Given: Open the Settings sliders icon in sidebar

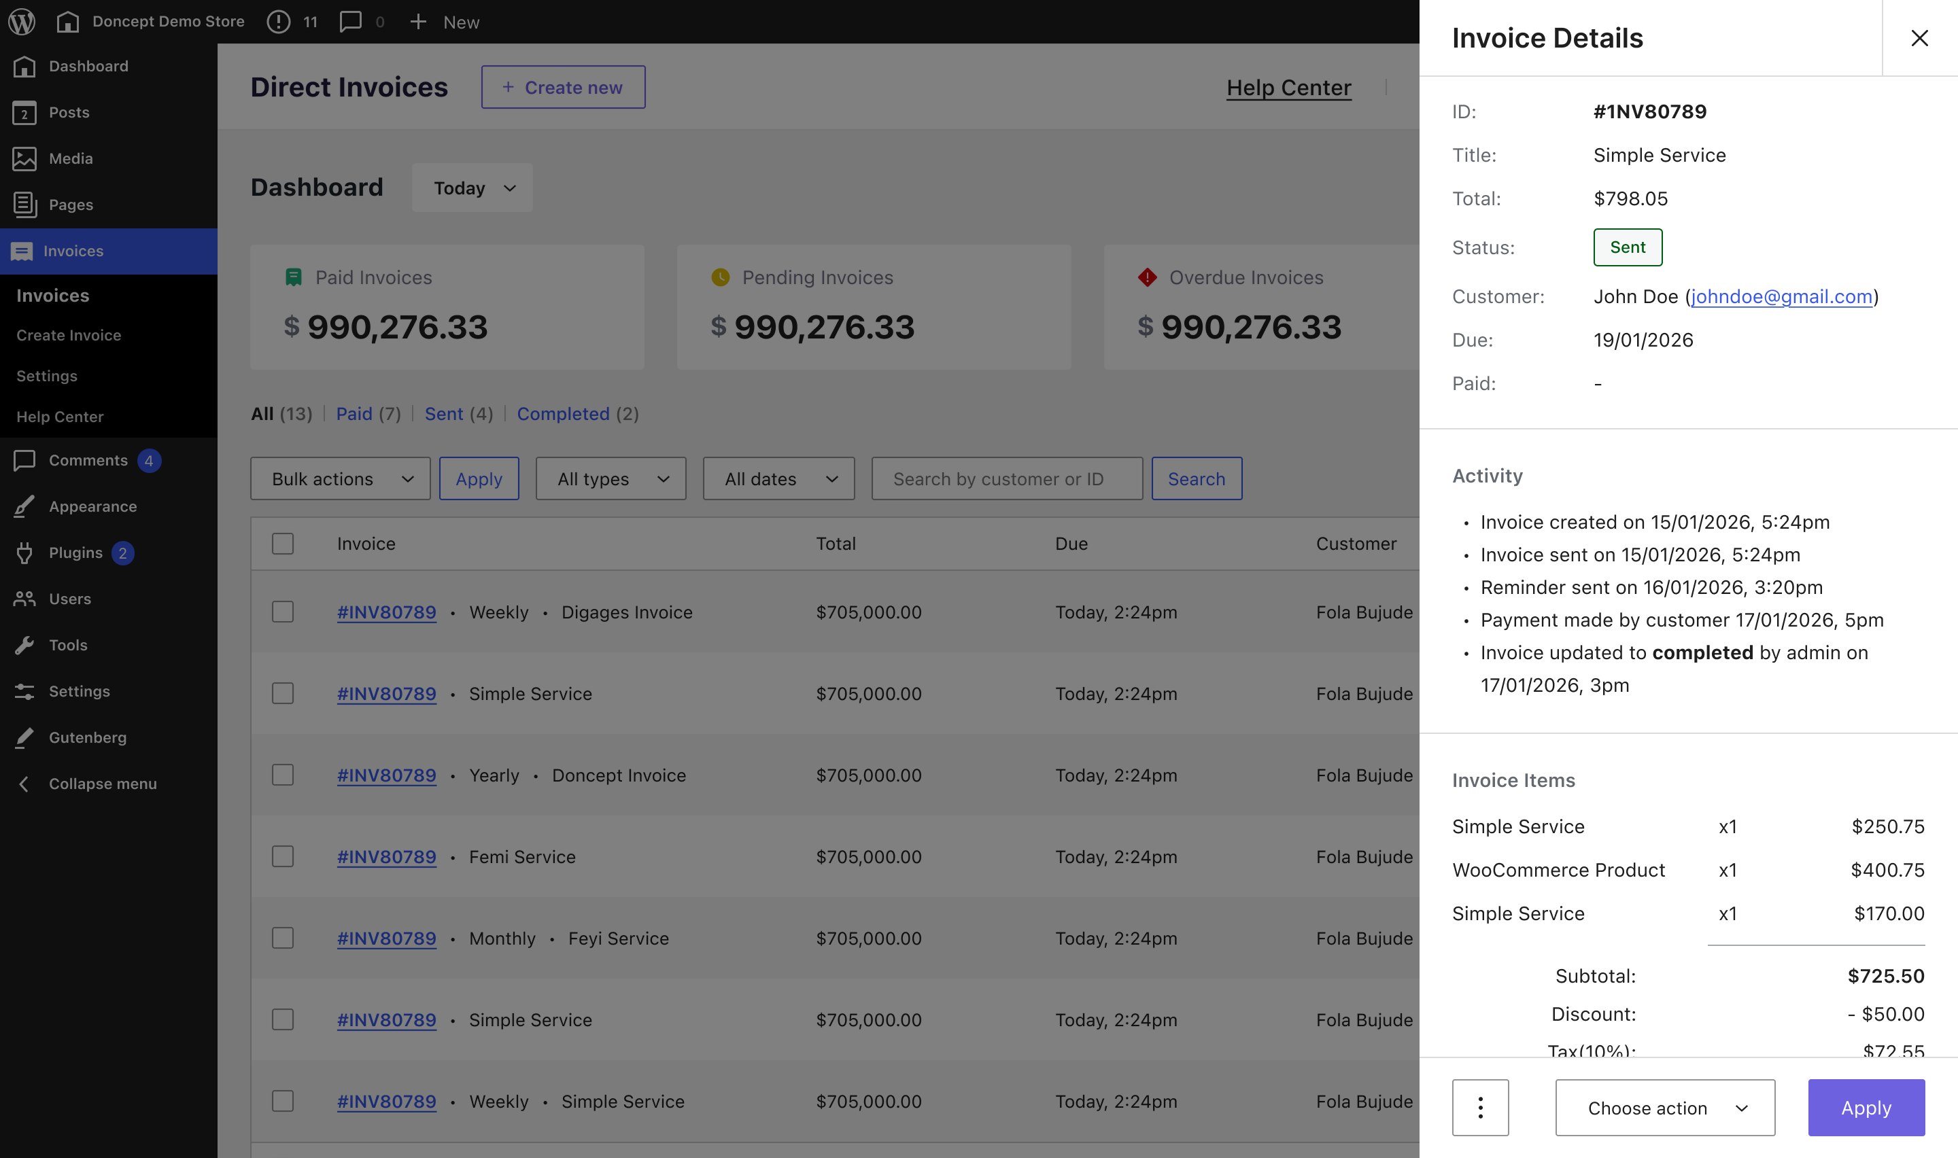Looking at the screenshot, I should pyautogui.click(x=24, y=691).
